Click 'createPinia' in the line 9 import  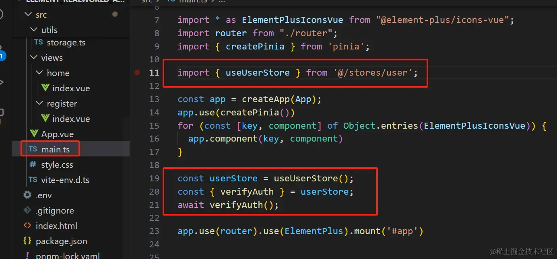[x=255, y=46]
